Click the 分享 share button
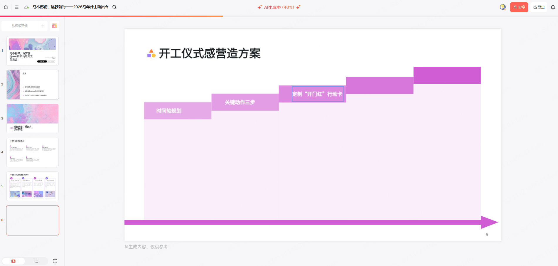The width and height of the screenshot is (558, 266). coord(519,7)
